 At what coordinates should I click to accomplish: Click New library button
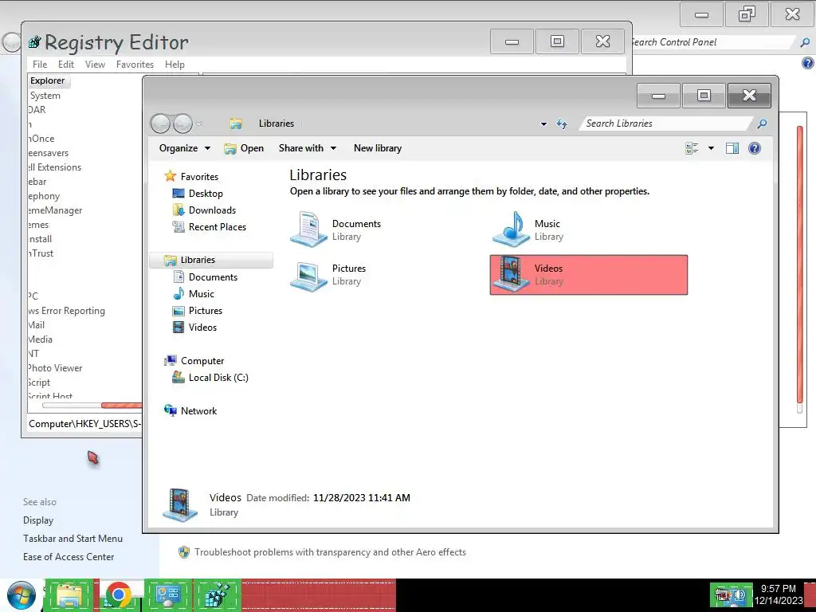click(377, 148)
